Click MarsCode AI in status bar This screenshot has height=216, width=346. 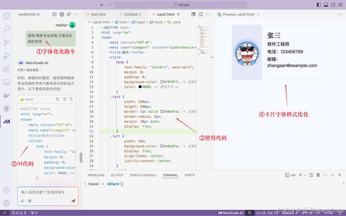[230, 213]
